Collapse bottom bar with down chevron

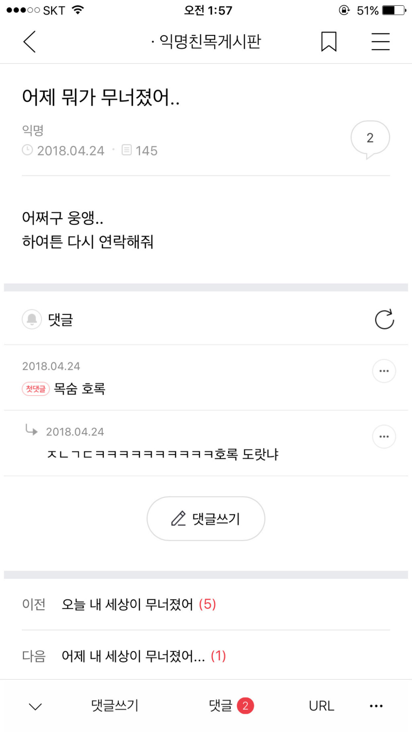[35, 706]
